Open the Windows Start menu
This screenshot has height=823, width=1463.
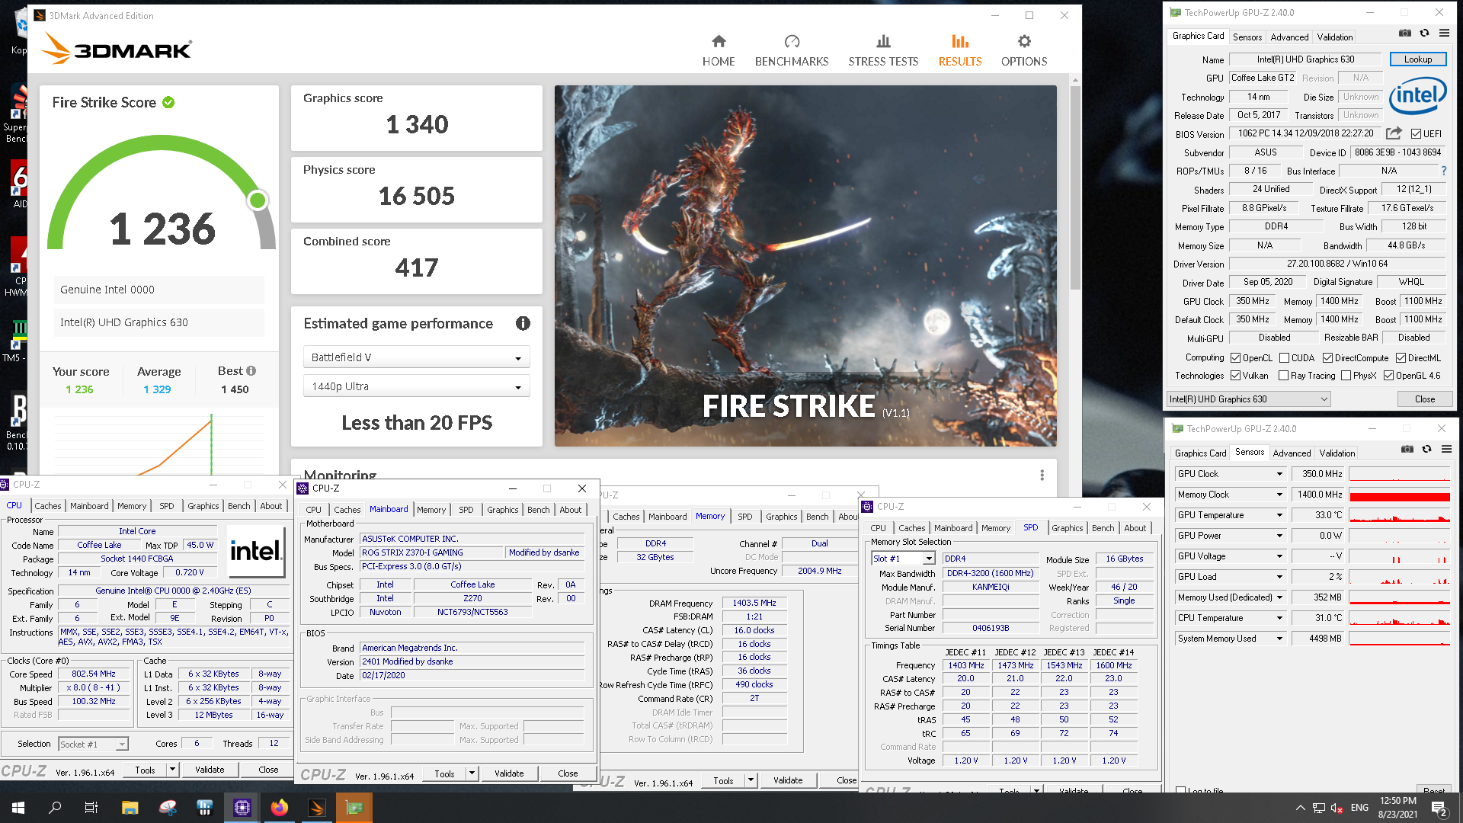[18, 808]
